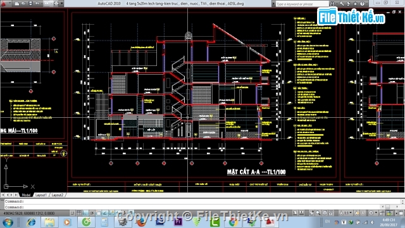
Task: Click the Plot printer icon
Action: coord(56,4)
